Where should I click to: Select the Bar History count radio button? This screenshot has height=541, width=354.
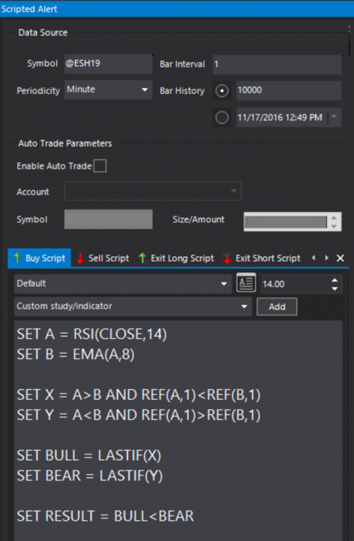tap(222, 91)
